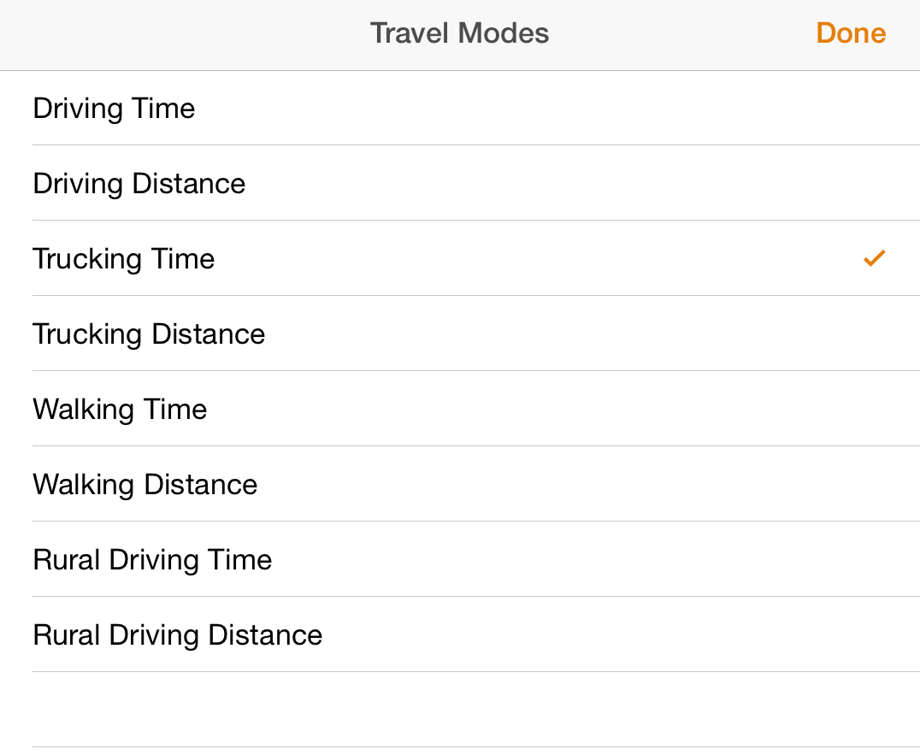The width and height of the screenshot is (920, 755).
Task: Click the word Trucking in Trucking Time
Action: [x=87, y=259]
